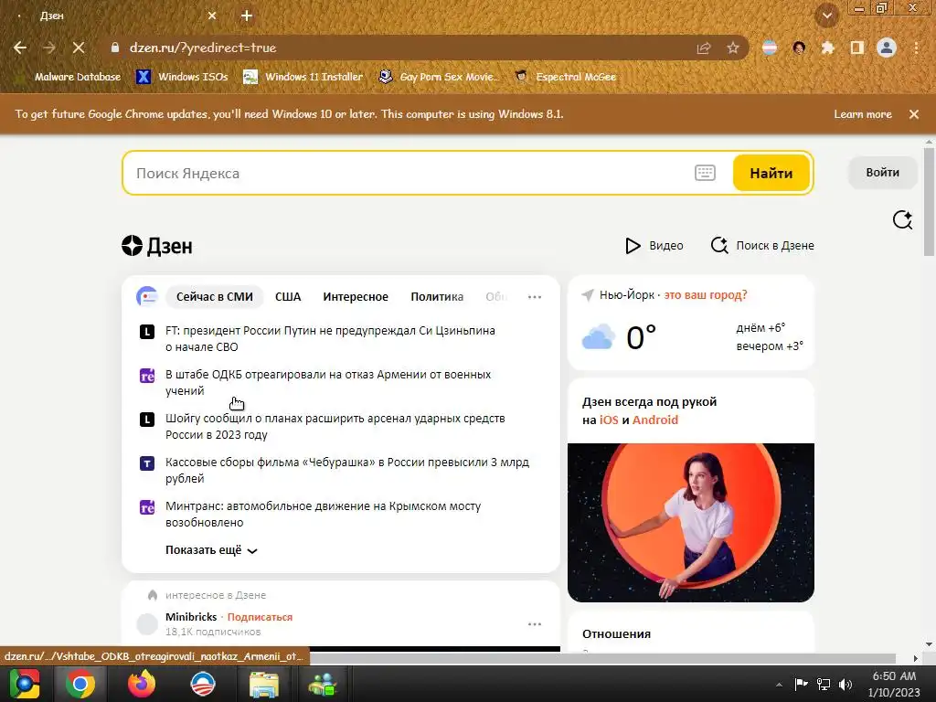Open the weather cloud icon forecast

598,336
